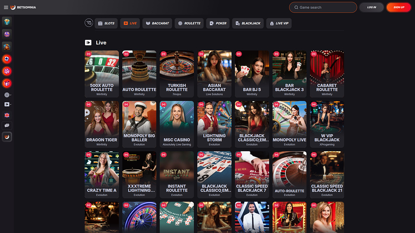The image size is (415, 233).
Task: Open the hamburger menu
Action: [x=6, y=7]
